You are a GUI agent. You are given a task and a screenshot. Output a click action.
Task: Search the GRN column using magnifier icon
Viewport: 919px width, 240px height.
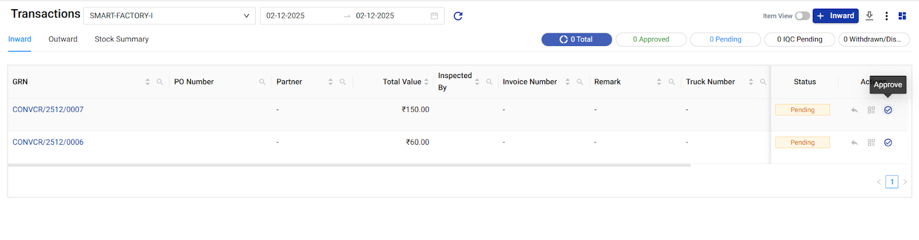(x=160, y=82)
